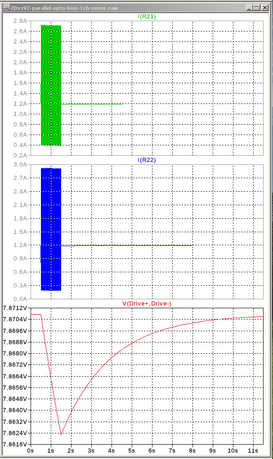The image size is (273, 459).
Task: Click the 0.0A label in middle pane
Action: point(20,299)
